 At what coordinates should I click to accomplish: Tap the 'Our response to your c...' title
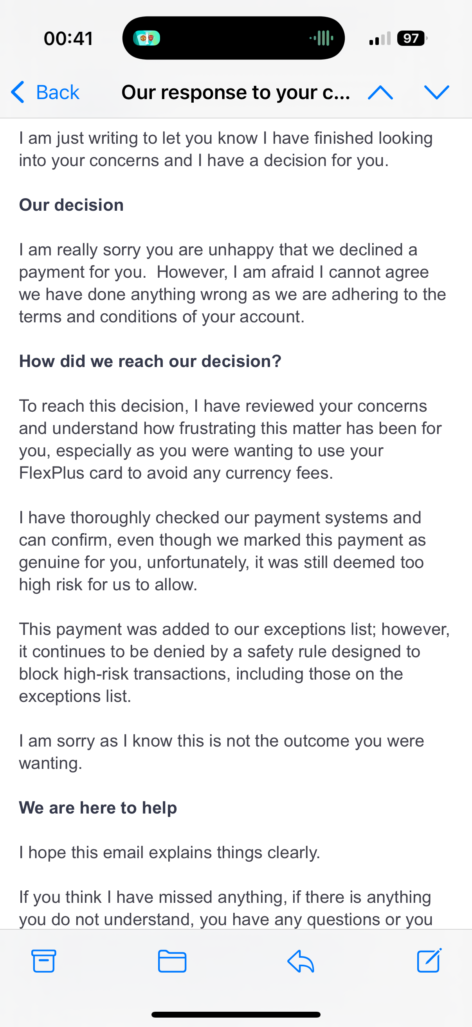pyautogui.click(x=235, y=92)
